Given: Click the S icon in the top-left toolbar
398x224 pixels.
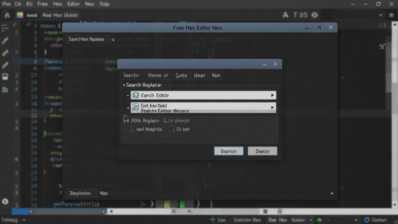Looking at the screenshot, I should click(x=7, y=15).
